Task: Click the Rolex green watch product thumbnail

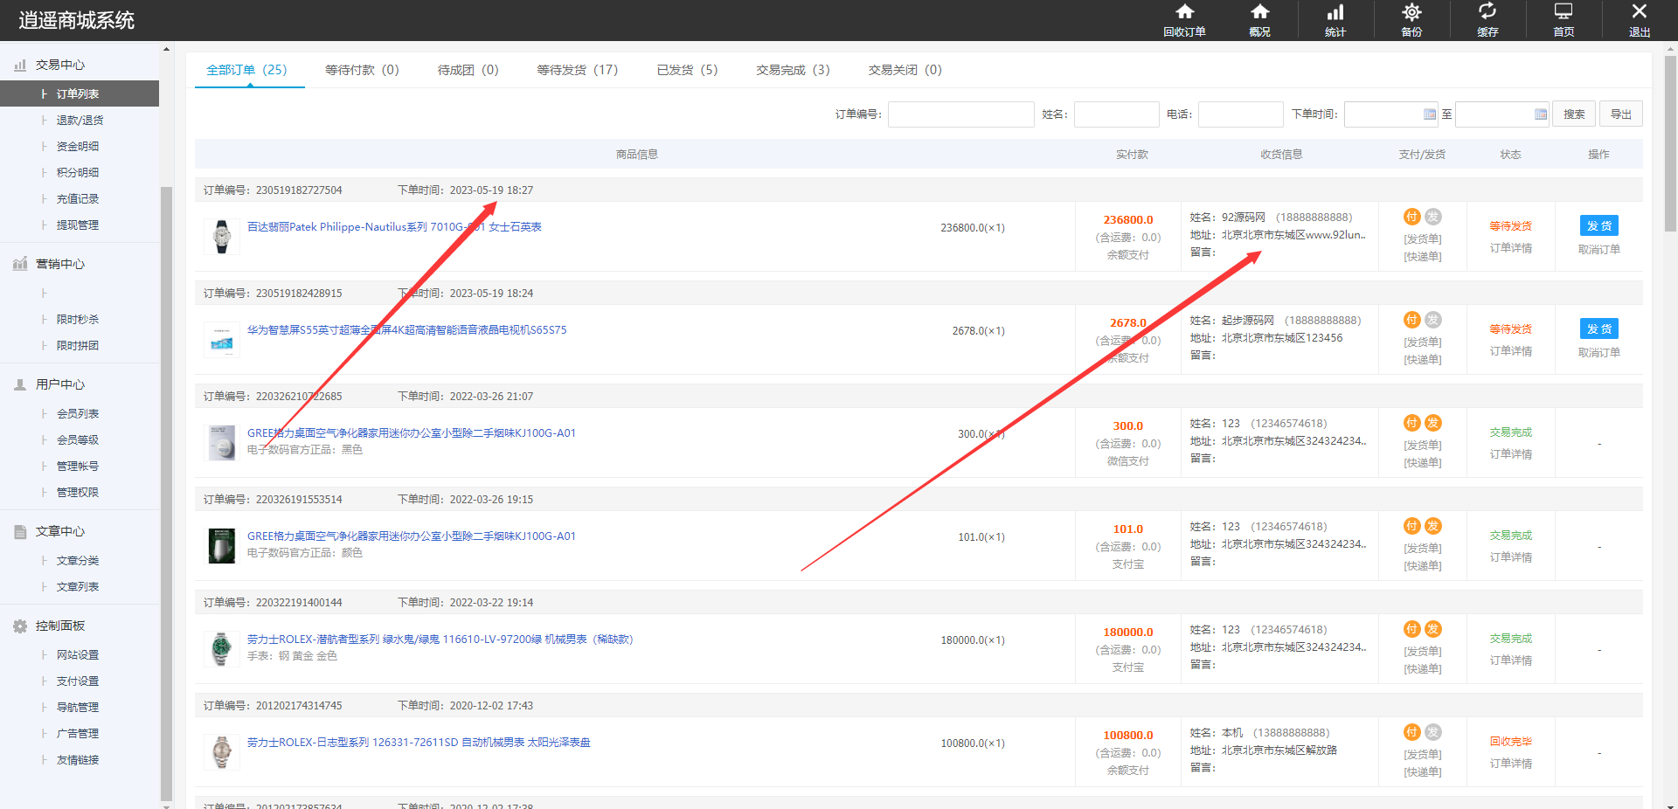Action: coord(222,649)
